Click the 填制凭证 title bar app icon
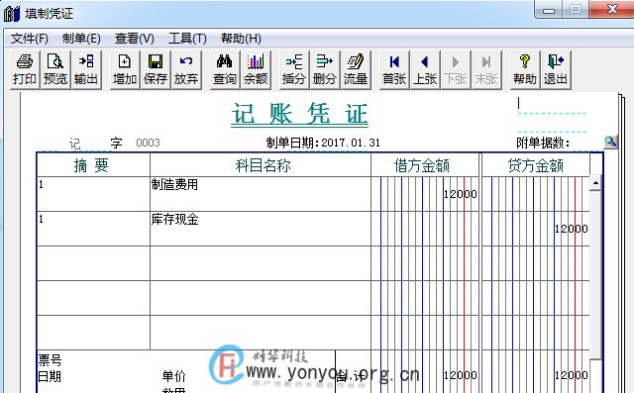Screen dimensions: 634x393 (x=12, y=13)
